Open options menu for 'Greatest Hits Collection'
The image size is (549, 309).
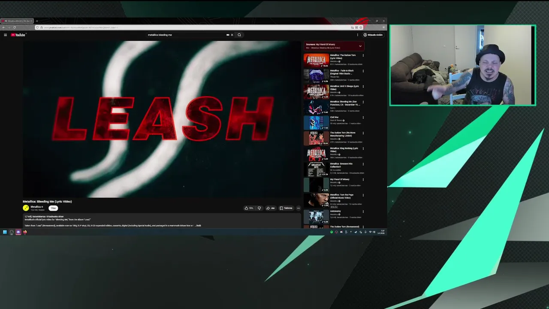pyautogui.click(x=363, y=164)
